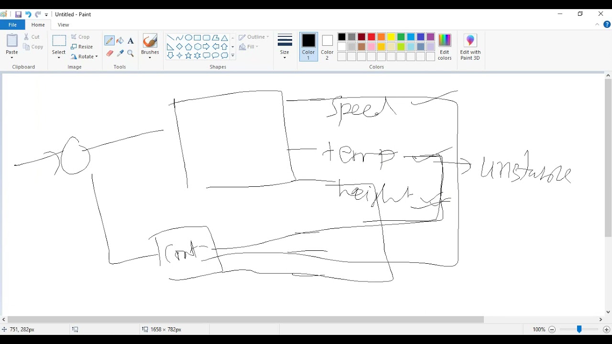612x344 pixels.
Task: Open the shape Outline dropdown
Action: [x=254, y=37]
